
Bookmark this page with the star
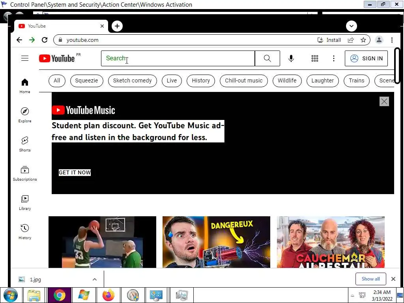coord(363,40)
